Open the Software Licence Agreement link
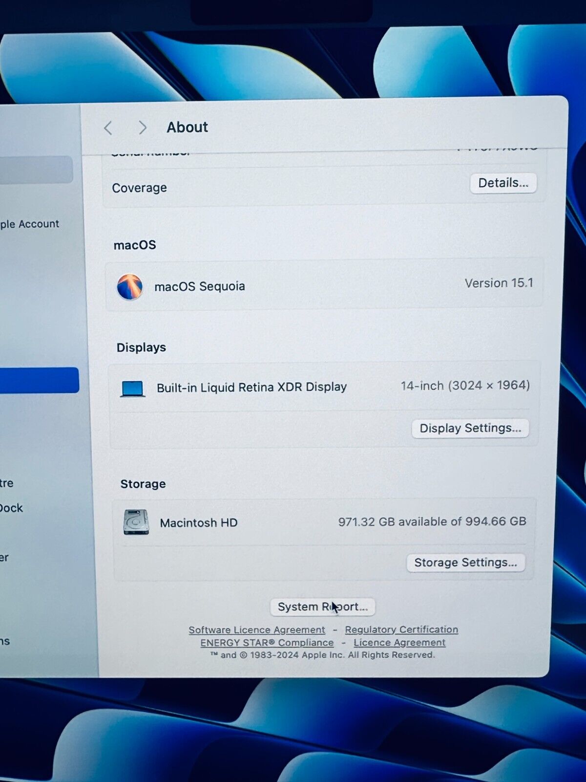Image resolution: width=586 pixels, height=782 pixels. (257, 630)
